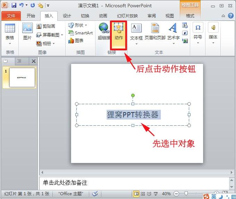The width and height of the screenshot is (236, 199).
Task: Click the slide number icon
Action: point(185,33)
